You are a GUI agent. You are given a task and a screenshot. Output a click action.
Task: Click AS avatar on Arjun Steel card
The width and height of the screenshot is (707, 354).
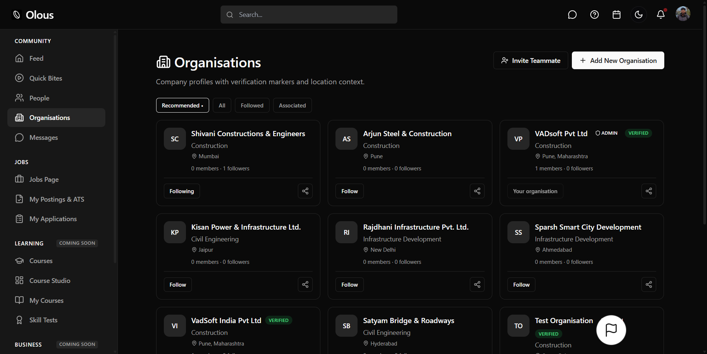tap(347, 139)
